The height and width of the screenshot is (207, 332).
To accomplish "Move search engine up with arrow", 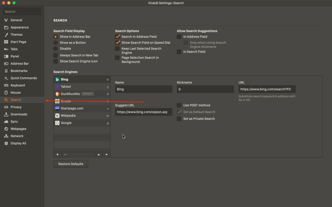I will 99,155.
